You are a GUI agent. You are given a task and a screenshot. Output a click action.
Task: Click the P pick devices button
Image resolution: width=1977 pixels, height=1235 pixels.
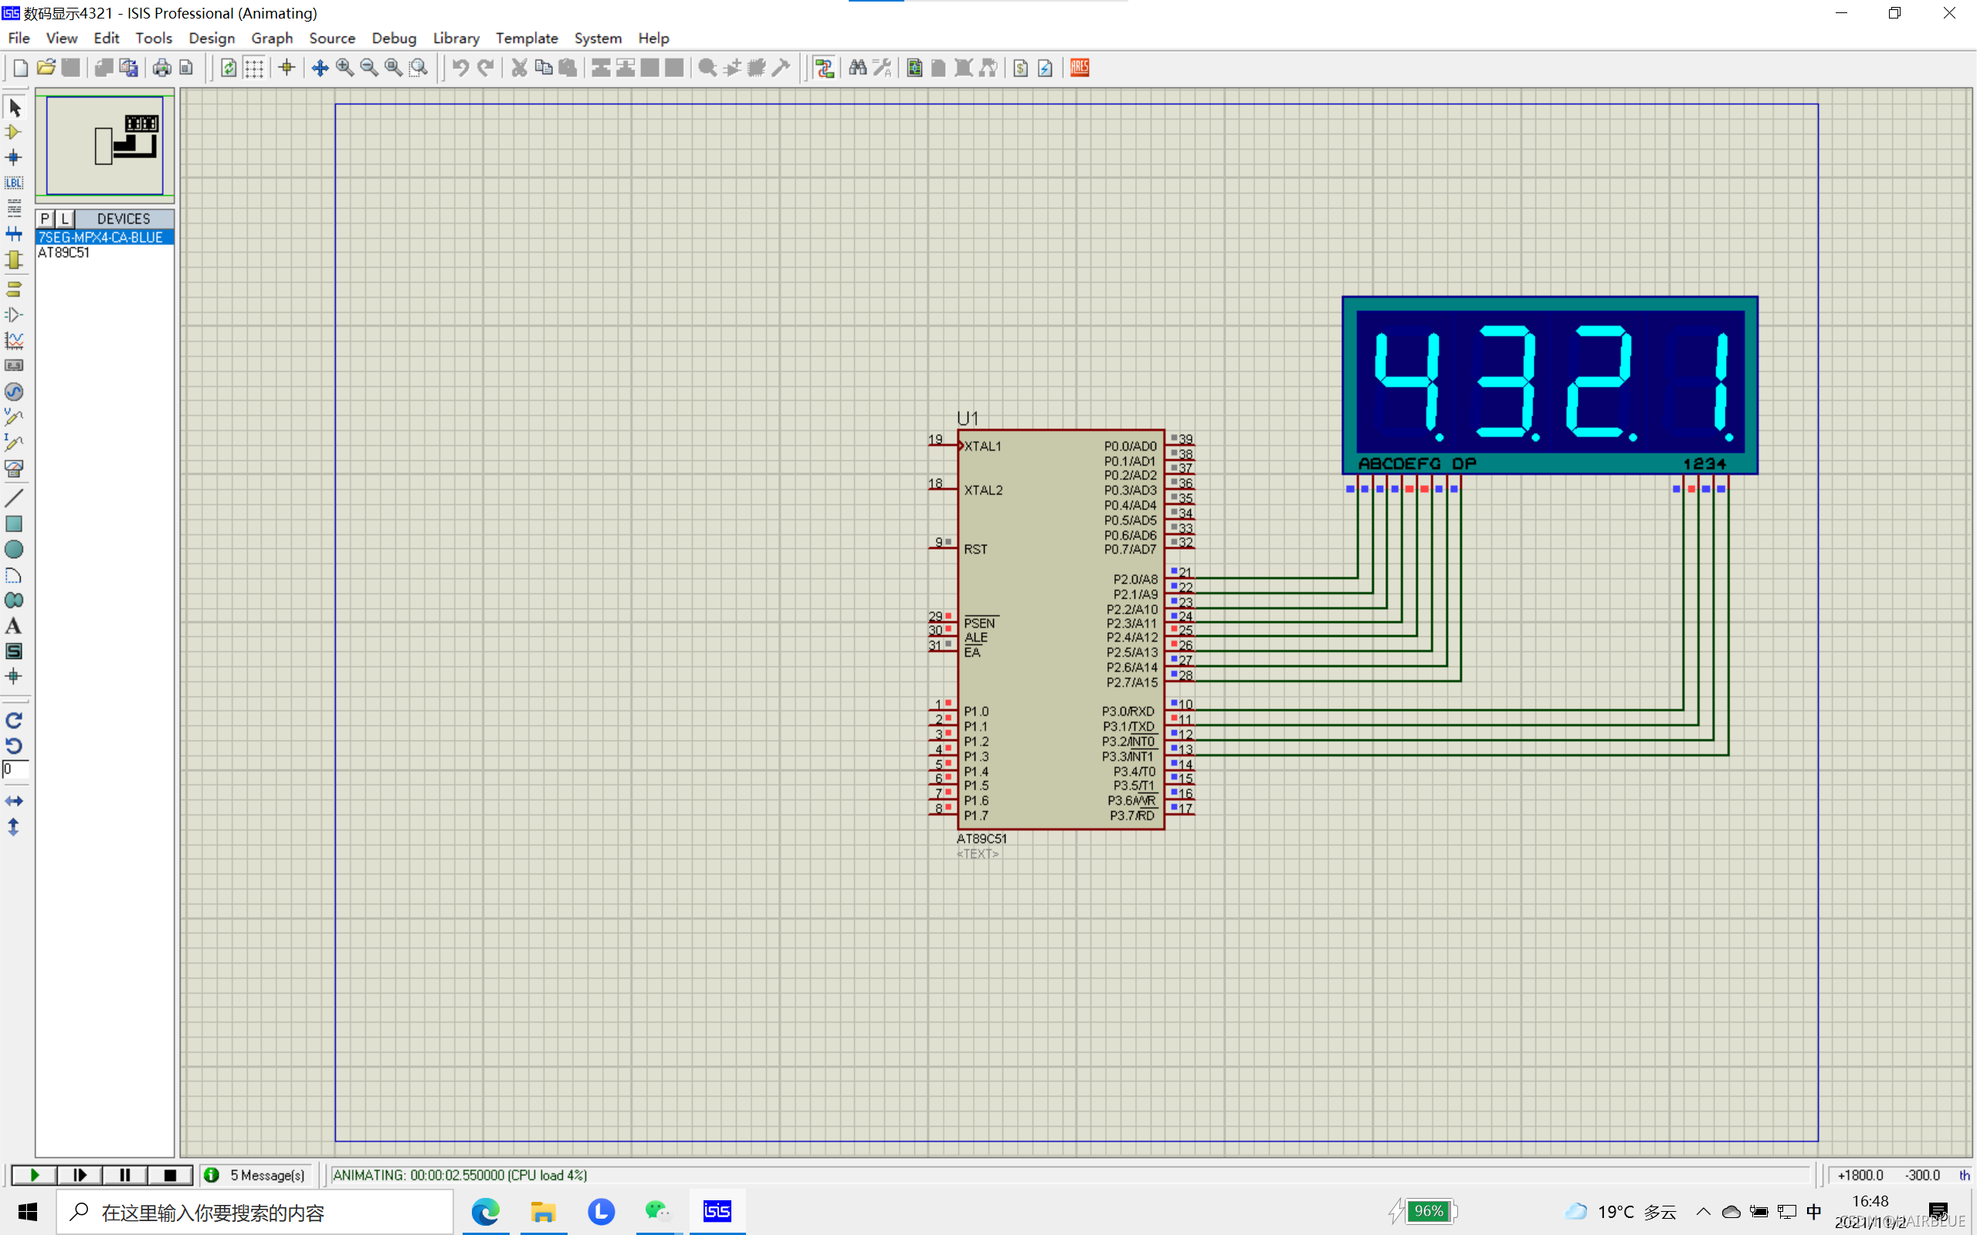(x=45, y=219)
